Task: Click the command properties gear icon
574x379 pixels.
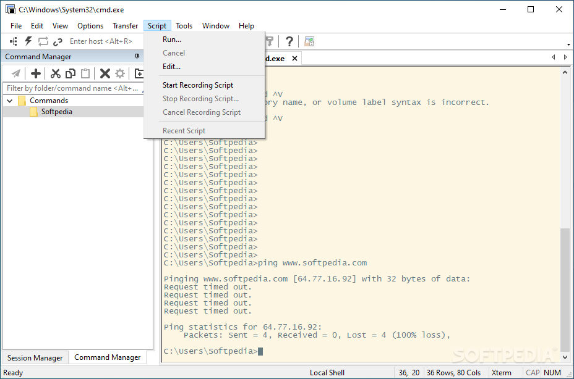Action: pos(120,73)
